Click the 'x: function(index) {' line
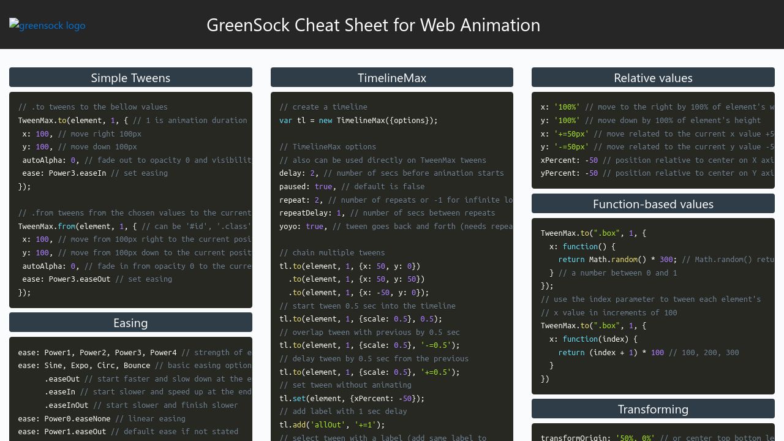The image size is (784, 441). pos(594,339)
